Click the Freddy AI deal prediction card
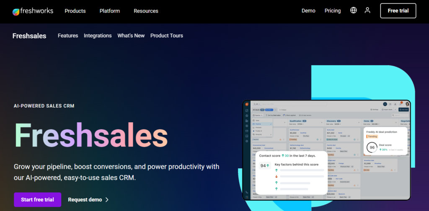The width and height of the screenshot is (429, 211). (x=385, y=141)
